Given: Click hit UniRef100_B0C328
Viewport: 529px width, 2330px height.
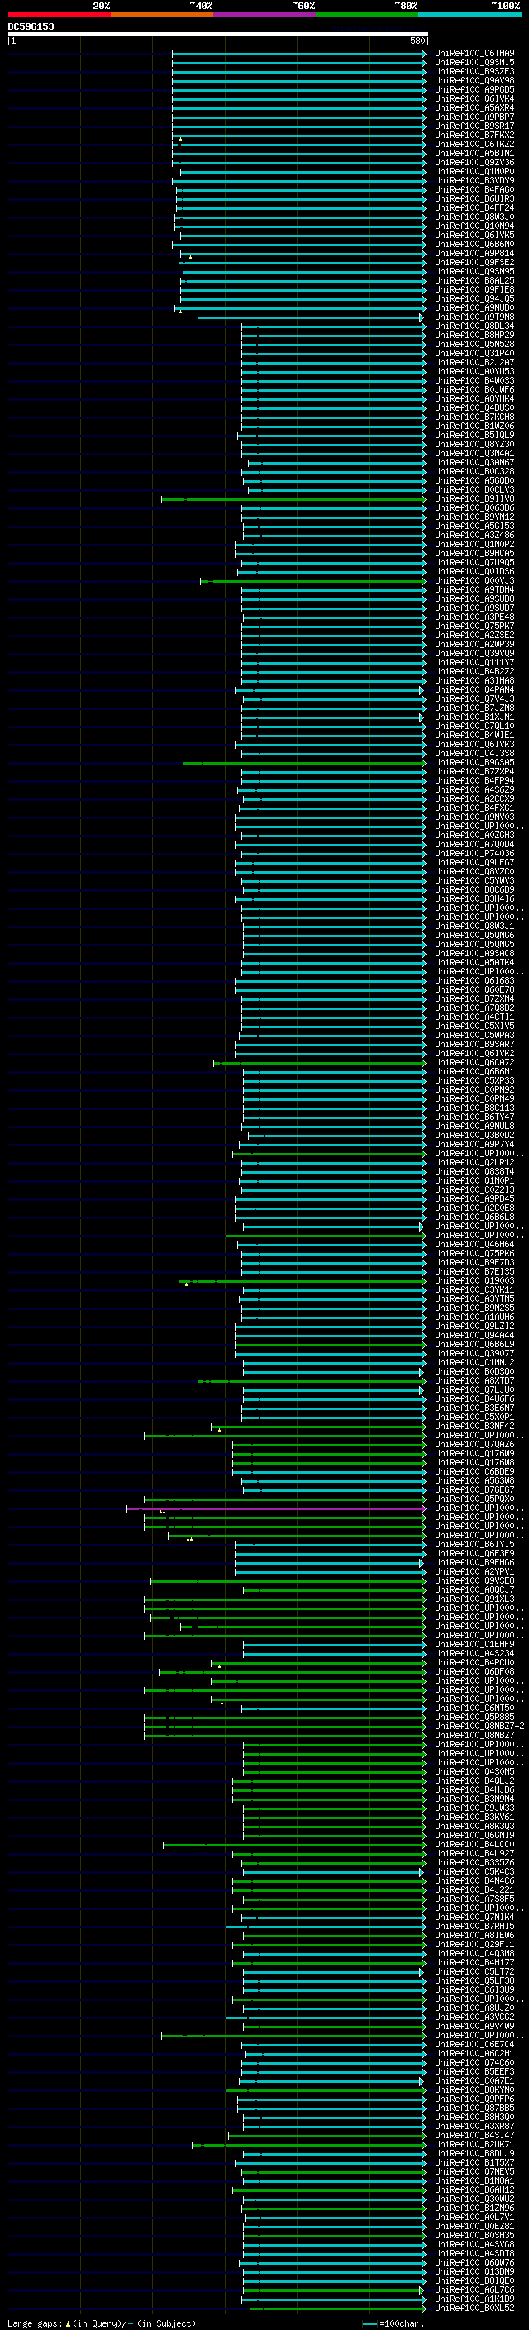Looking at the screenshot, I should coord(474,471).
